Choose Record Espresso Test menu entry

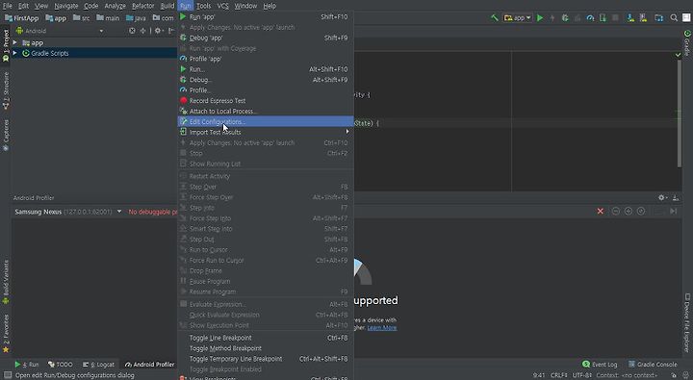pos(266,101)
